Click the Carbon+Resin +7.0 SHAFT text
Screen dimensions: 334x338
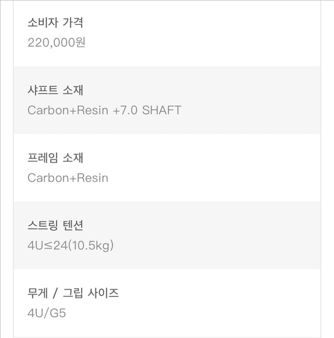click(104, 110)
